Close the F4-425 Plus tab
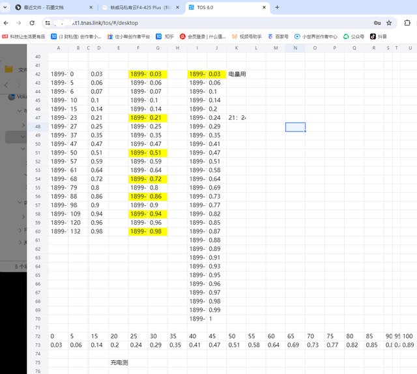Image resolution: width=417 pixels, height=374 pixels. point(178,7)
